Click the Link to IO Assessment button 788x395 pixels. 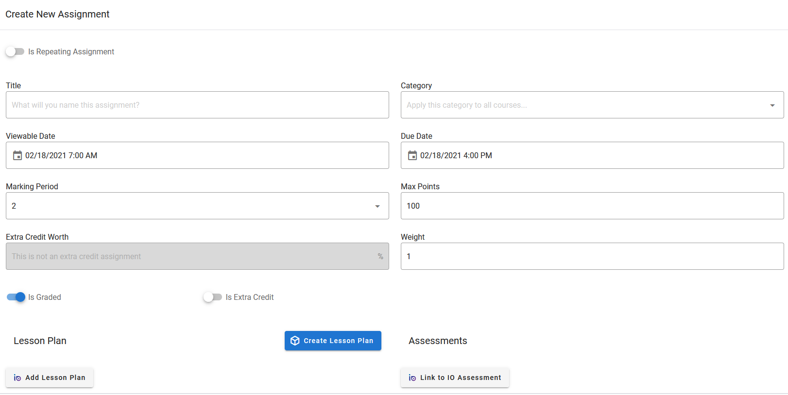point(455,378)
